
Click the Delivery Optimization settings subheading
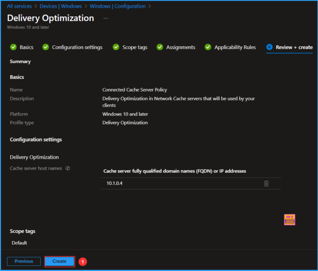(34, 157)
